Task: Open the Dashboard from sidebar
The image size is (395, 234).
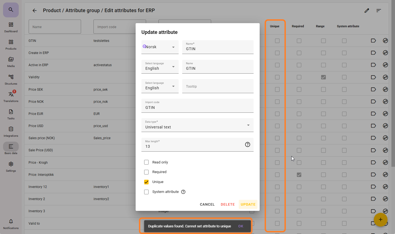Action: coord(11,27)
